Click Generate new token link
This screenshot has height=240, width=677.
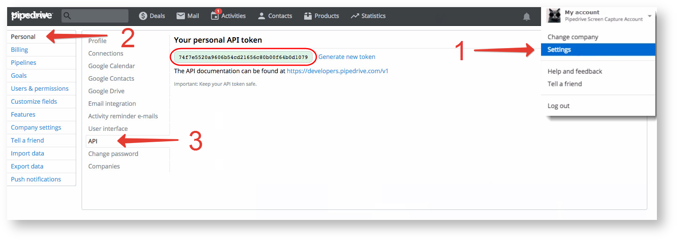pos(347,57)
